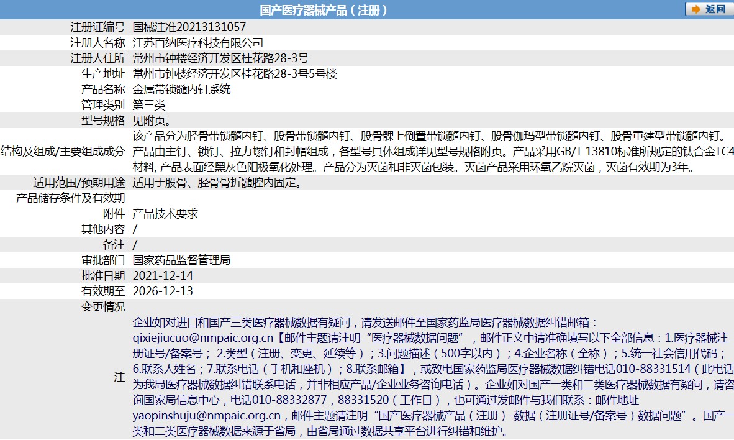Screen dimensions: 734x440
Task: Select the text 适用于股骨、胫骨骨折髓腔内固定。
Action: click(217, 182)
